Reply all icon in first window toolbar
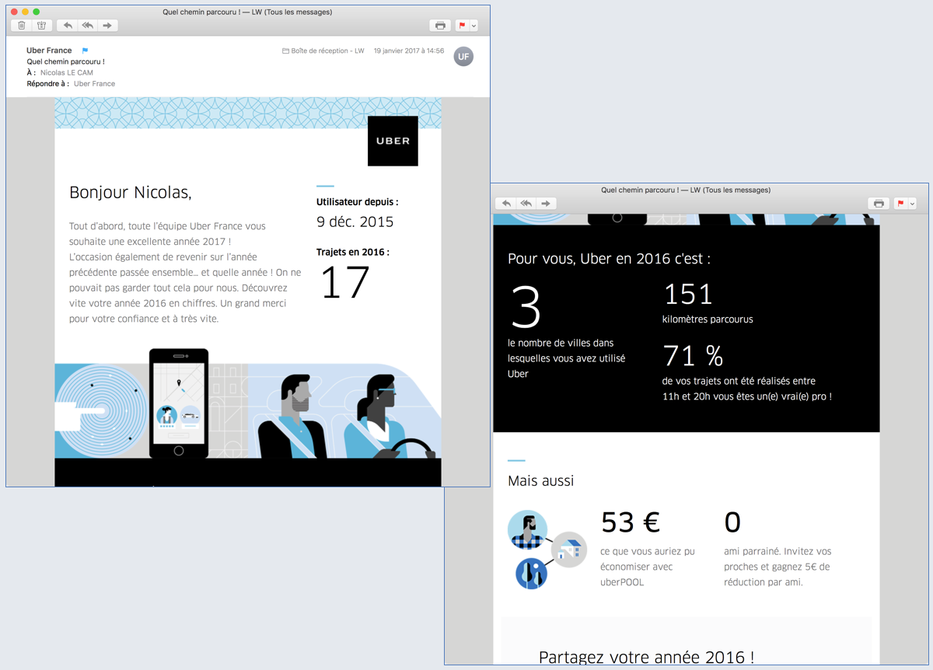Screen dimensions: 933x670 pyautogui.click(x=88, y=26)
